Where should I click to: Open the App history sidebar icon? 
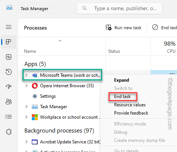(9, 72)
